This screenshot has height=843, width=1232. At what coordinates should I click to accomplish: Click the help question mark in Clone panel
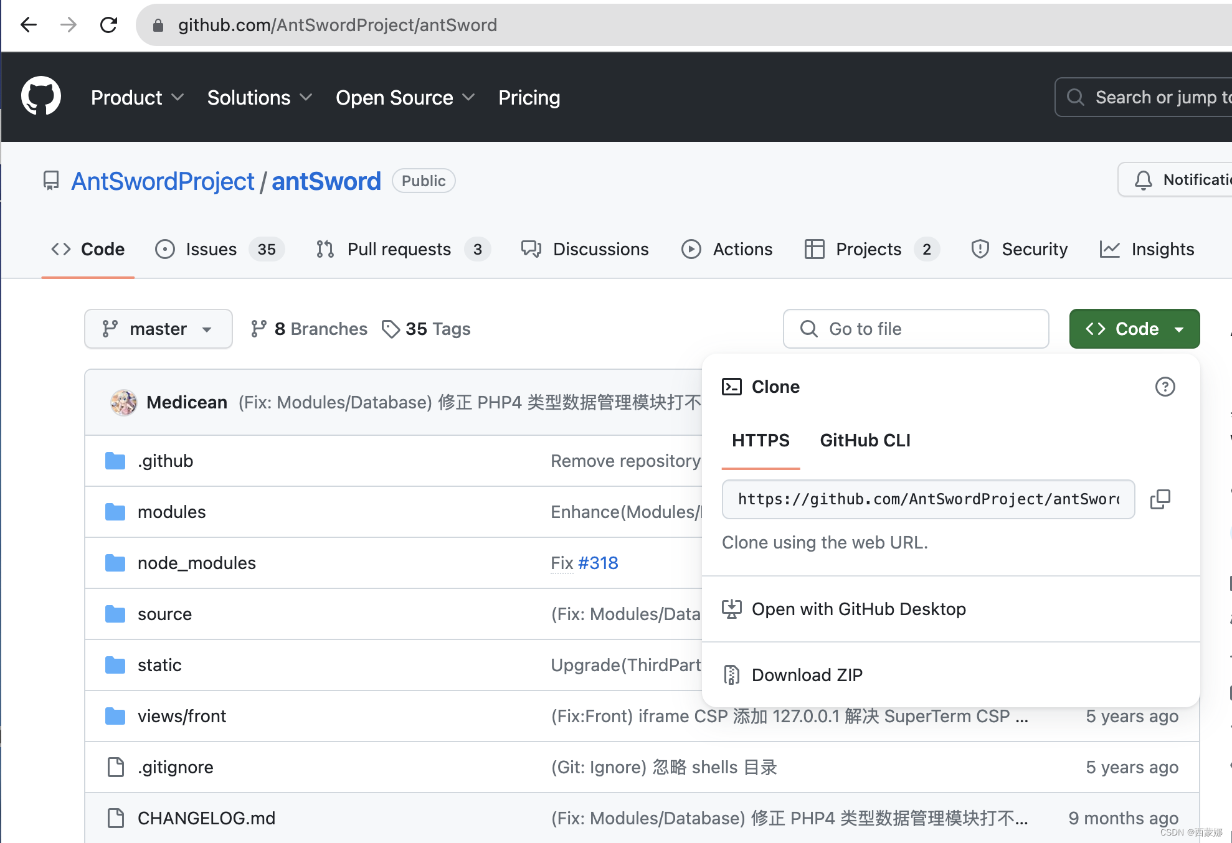pyautogui.click(x=1165, y=387)
